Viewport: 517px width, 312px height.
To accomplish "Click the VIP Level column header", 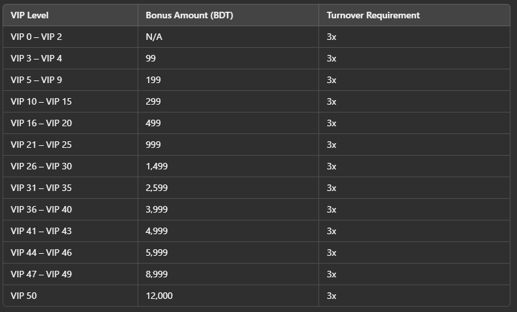I will (70, 15).
